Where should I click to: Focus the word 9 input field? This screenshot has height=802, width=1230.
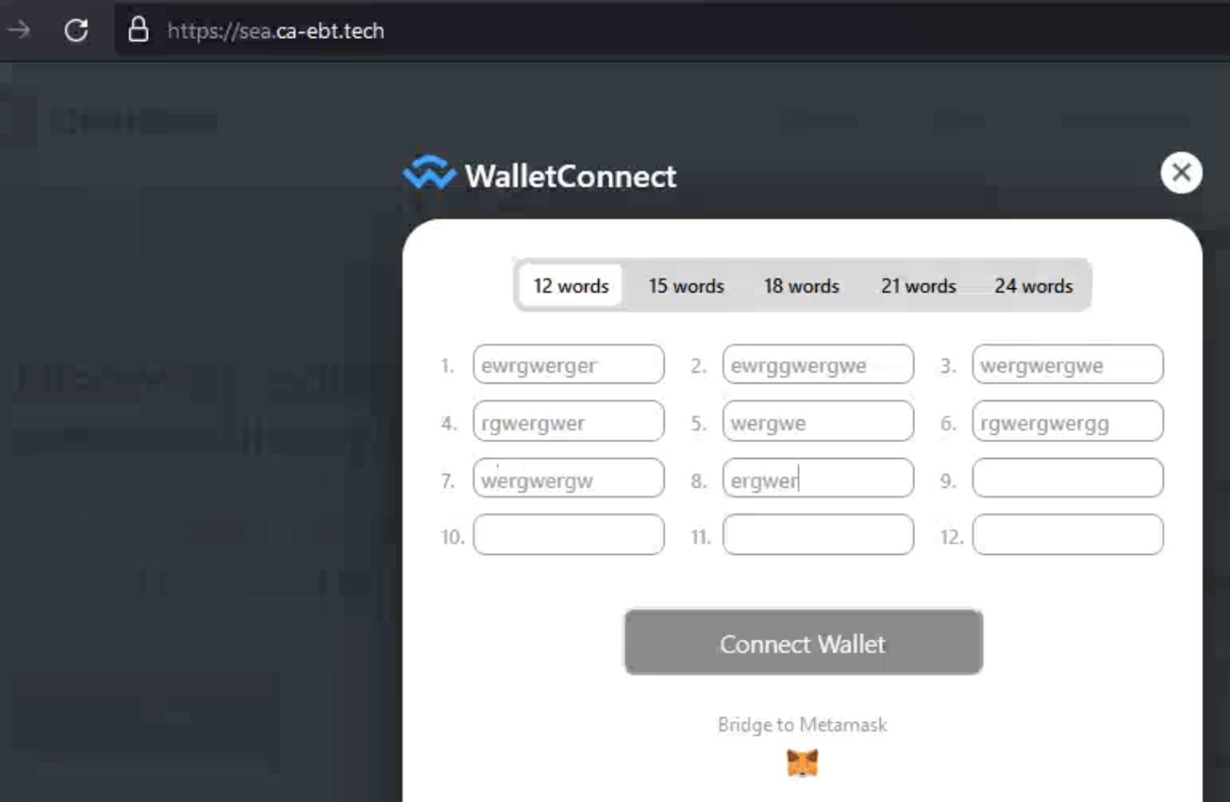tap(1068, 478)
